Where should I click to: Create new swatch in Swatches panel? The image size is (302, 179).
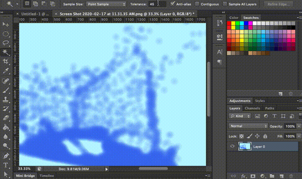[281, 94]
